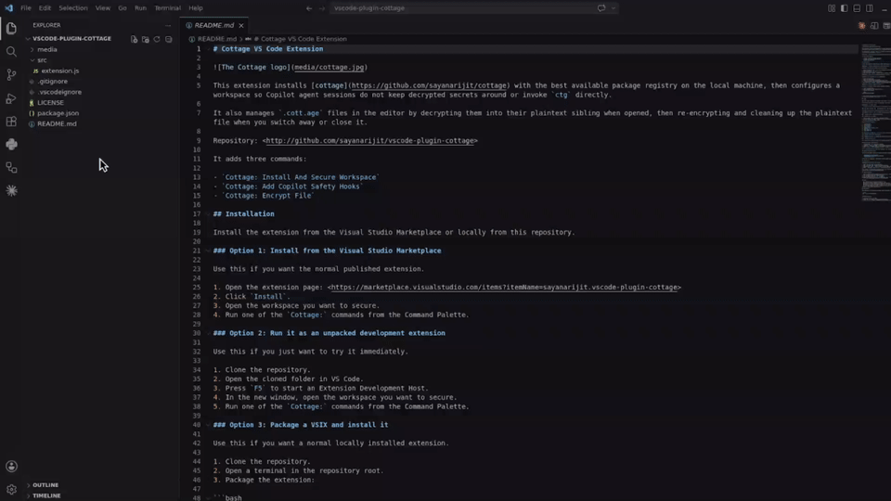
Task: Fold the Installation heading section
Action: click(x=208, y=214)
